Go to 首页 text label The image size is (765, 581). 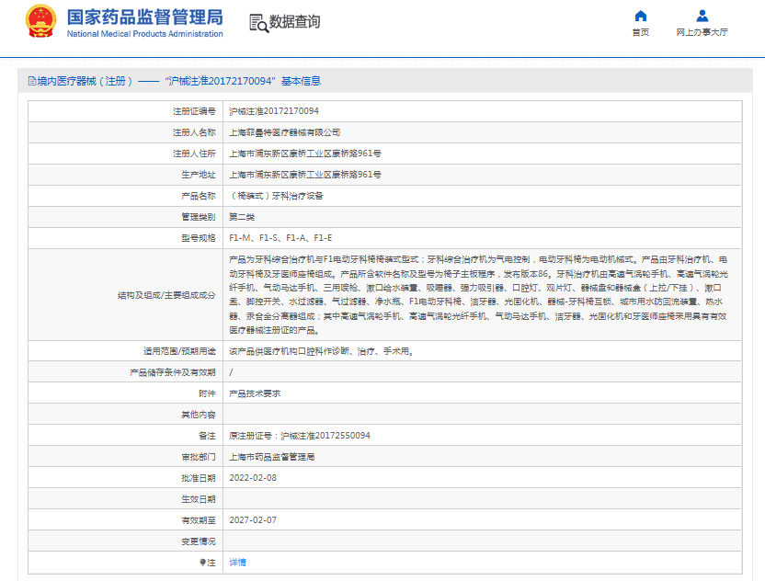click(641, 32)
